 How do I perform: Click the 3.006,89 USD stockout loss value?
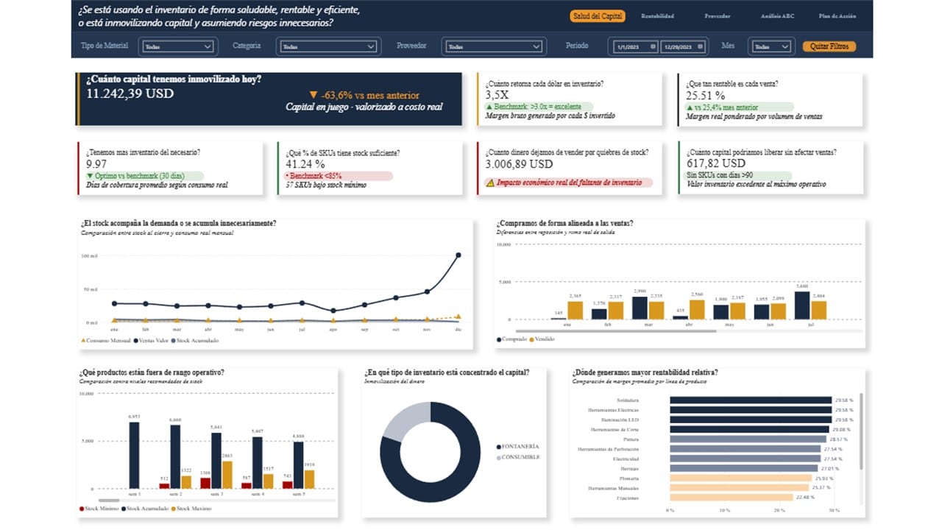(x=519, y=163)
